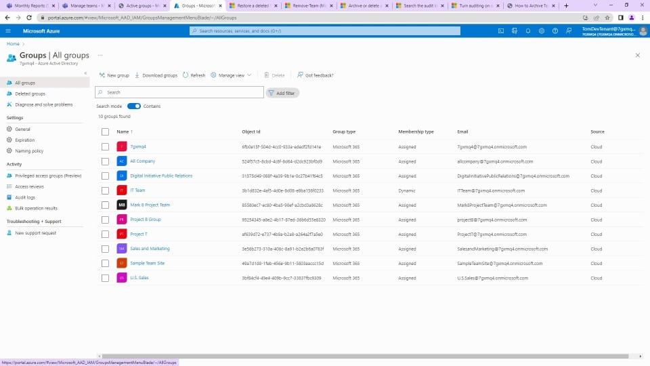Toggle the Search mode Contains switch
The height and width of the screenshot is (366, 650).
tap(134, 106)
